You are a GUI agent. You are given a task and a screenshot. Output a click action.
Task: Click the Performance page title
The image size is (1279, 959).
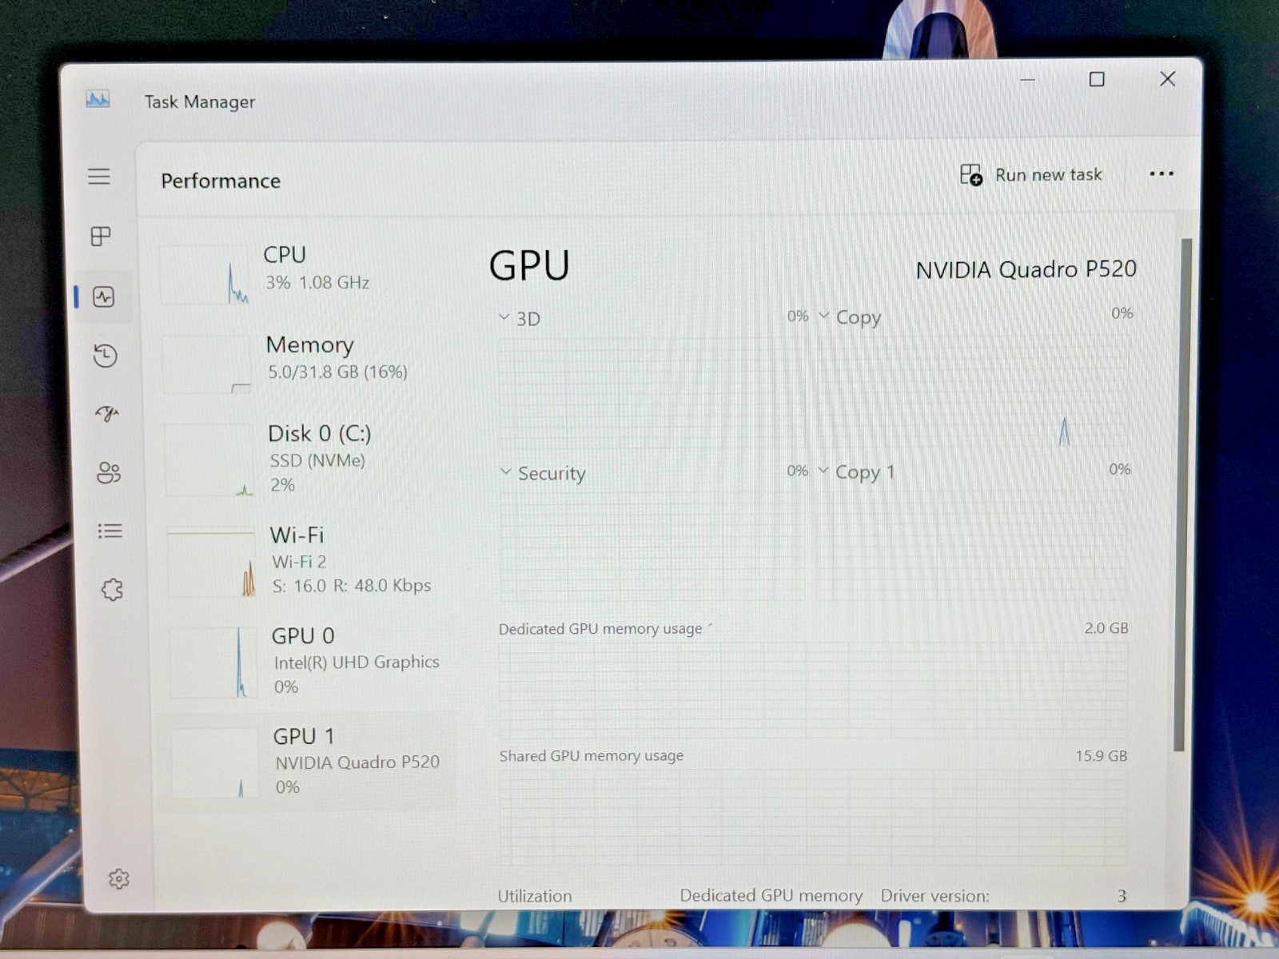pyautogui.click(x=221, y=181)
